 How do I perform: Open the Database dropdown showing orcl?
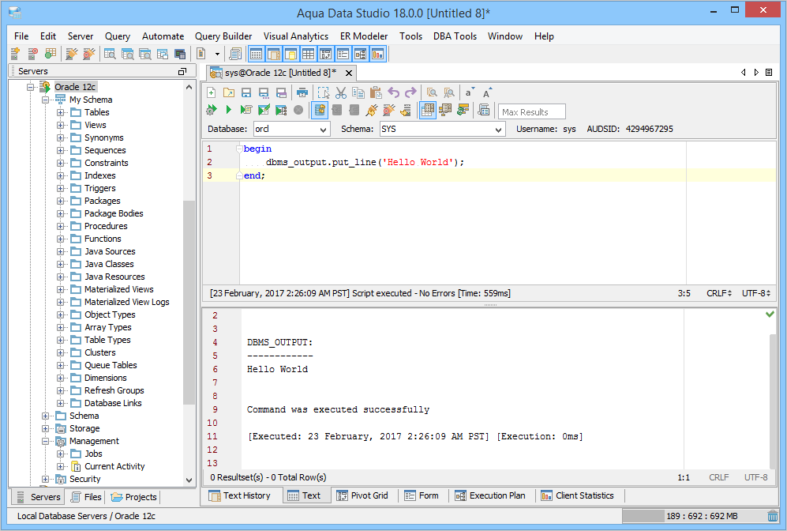(290, 129)
